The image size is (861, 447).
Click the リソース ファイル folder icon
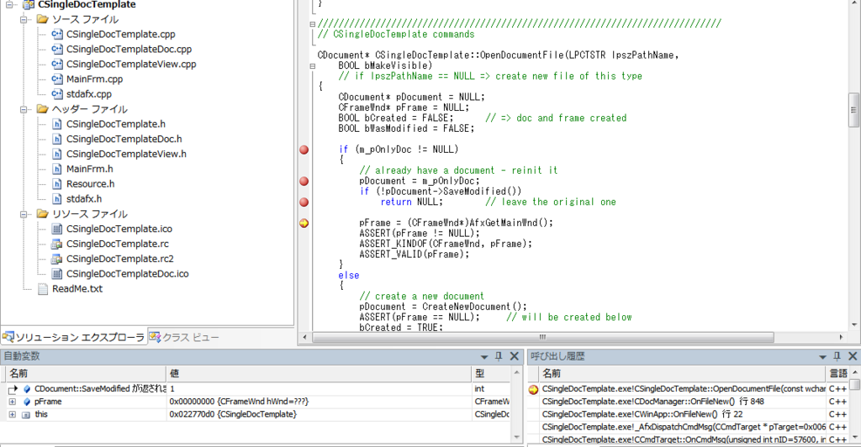(x=42, y=214)
